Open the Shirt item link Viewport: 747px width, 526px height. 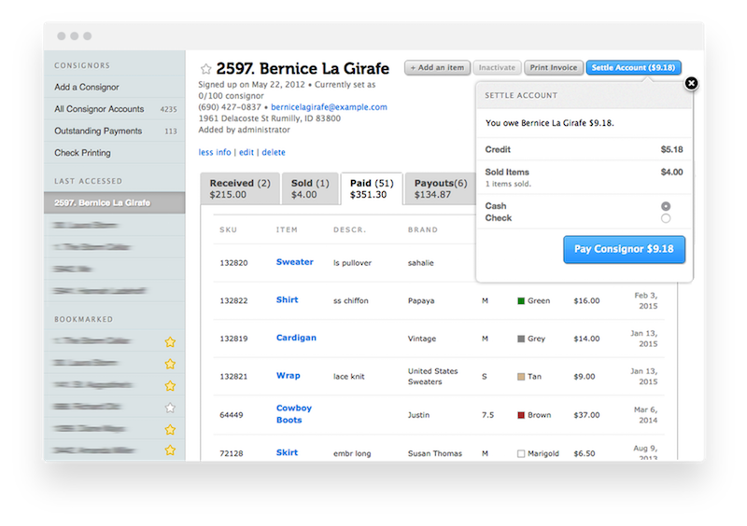288,300
